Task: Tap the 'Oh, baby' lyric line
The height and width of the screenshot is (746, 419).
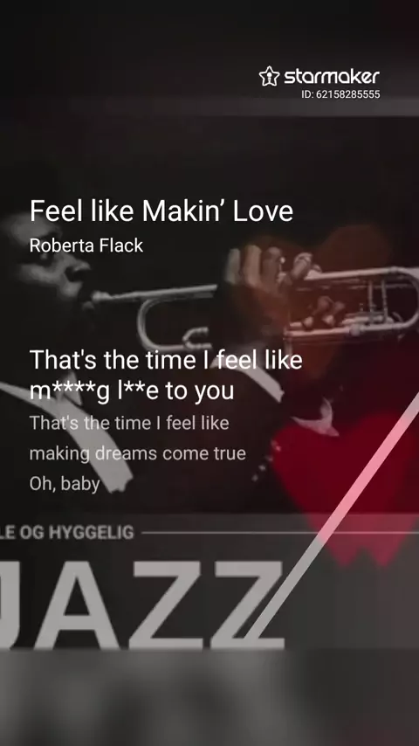Action: [x=65, y=484]
